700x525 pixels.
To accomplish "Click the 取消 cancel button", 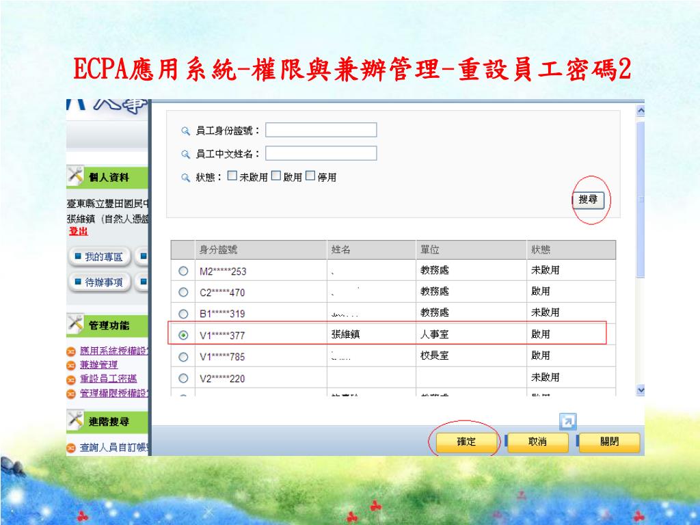I will point(537,442).
